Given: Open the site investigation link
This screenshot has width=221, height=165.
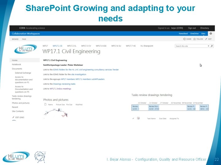Looking at the screenshot, I should pyautogui.click(x=79, y=74).
